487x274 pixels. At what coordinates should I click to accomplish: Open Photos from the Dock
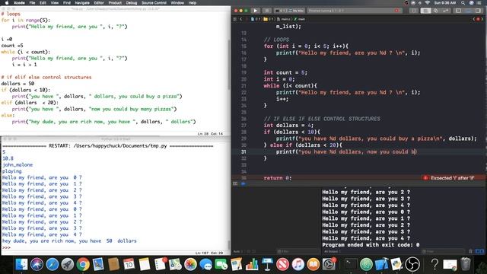click(190, 264)
